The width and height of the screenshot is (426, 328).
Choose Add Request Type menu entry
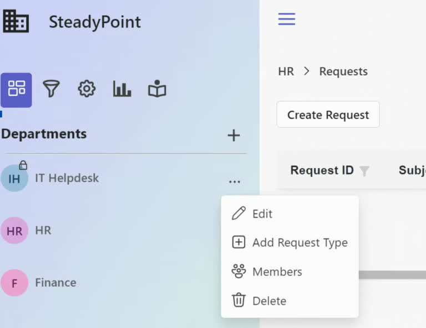[x=290, y=242]
